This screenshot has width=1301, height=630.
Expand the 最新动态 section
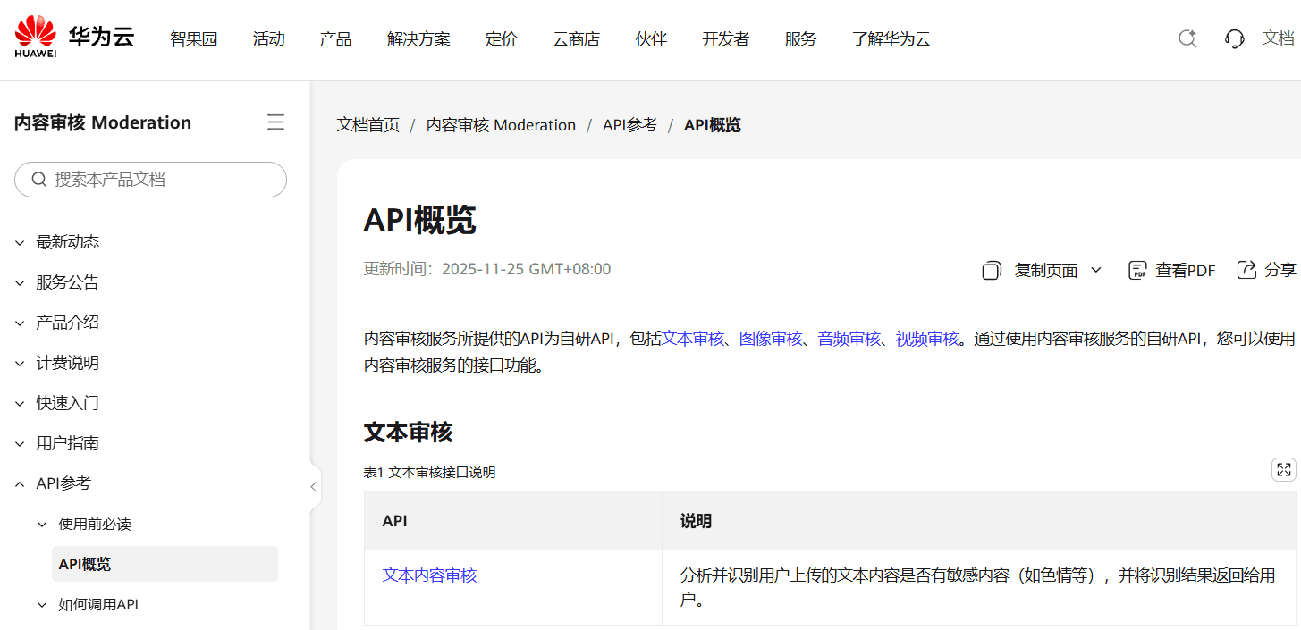[20, 242]
